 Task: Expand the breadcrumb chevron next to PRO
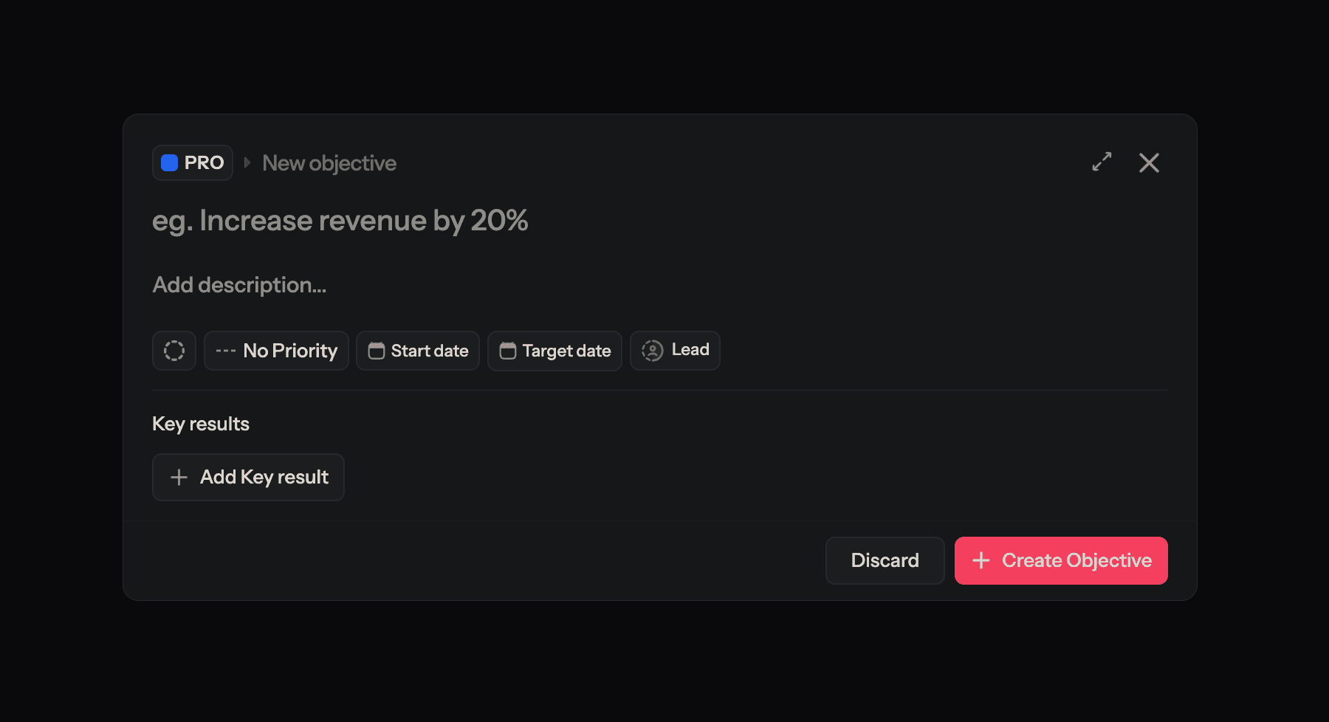pos(247,162)
